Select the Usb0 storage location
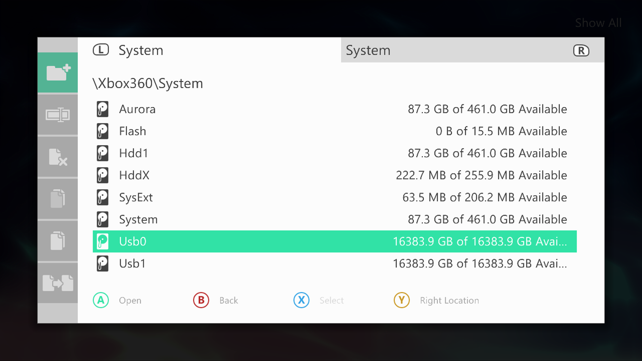The image size is (642, 361). point(334,241)
